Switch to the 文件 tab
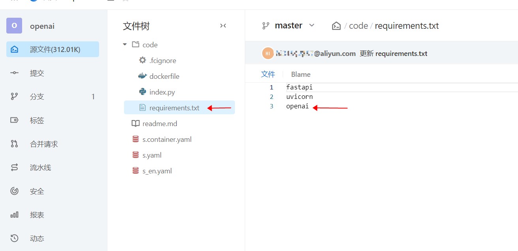Screen dimensions: 518x251 [268, 74]
